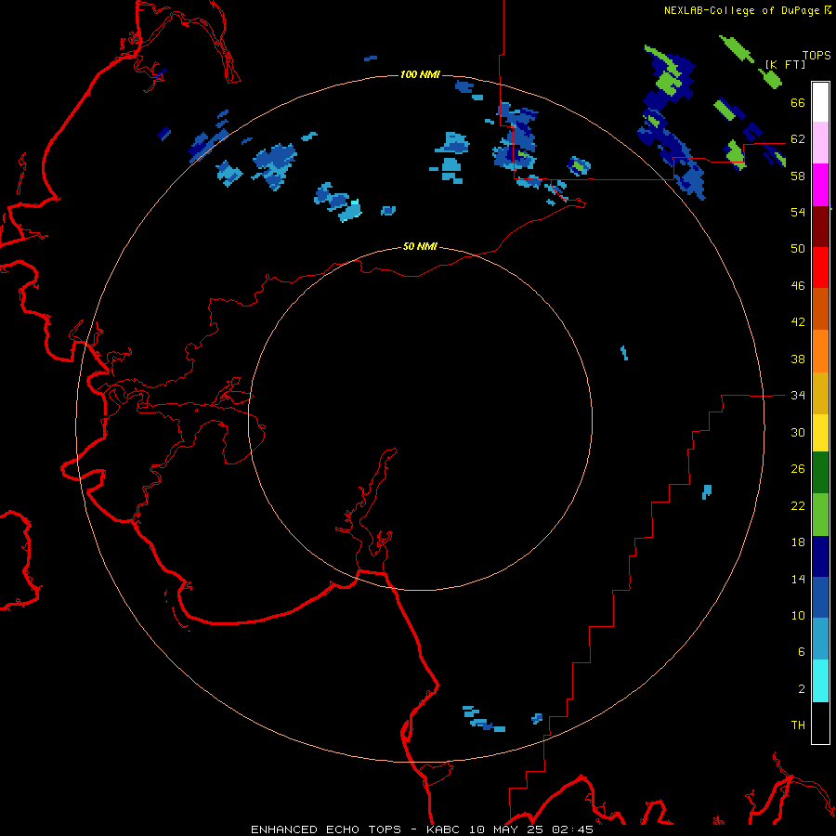Viewport: 836px width, 836px height.
Task: Click the legend value "2"
Action: (802, 689)
